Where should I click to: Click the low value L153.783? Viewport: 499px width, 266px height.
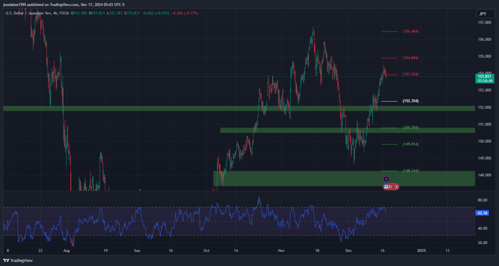[x=115, y=13]
